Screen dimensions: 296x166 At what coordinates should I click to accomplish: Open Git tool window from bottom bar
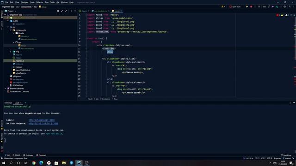(7, 155)
